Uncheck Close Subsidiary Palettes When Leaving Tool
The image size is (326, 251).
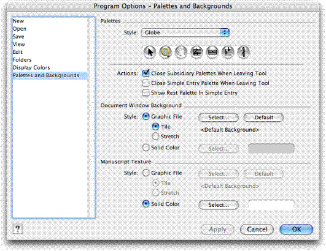pos(146,73)
